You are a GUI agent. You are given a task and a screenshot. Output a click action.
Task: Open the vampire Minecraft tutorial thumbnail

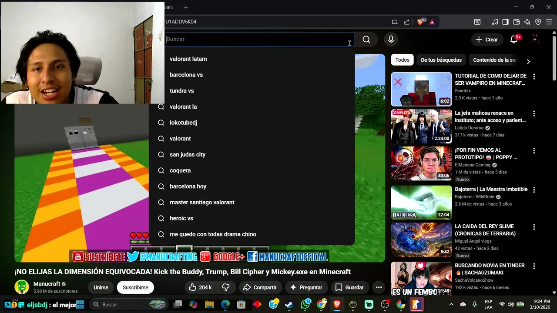point(421,89)
